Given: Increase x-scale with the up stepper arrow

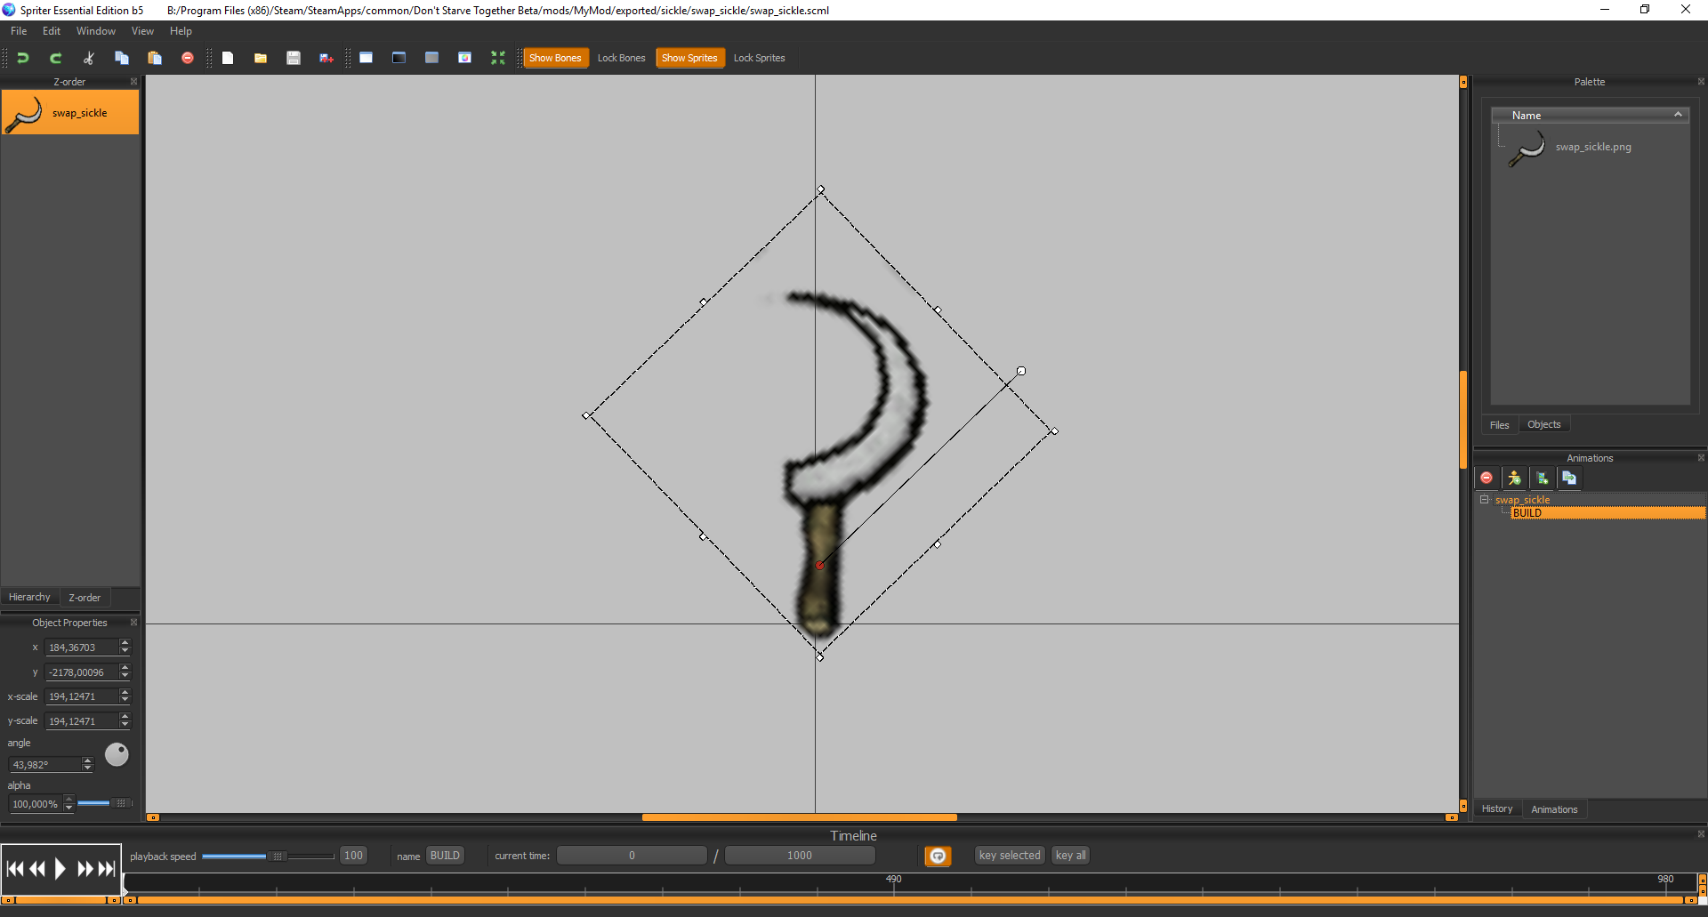Looking at the screenshot, I should [125, 693].
